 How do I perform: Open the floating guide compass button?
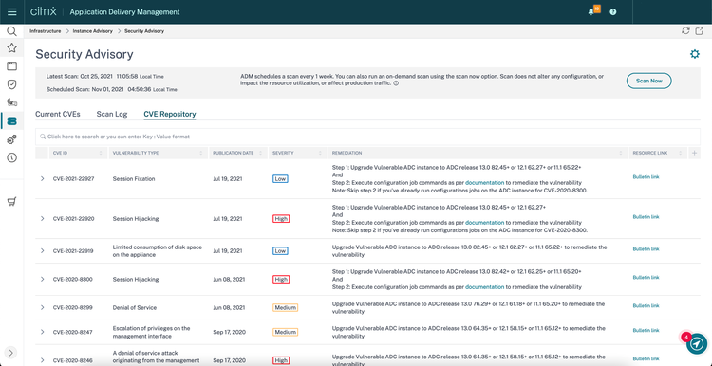coord(696,345)
